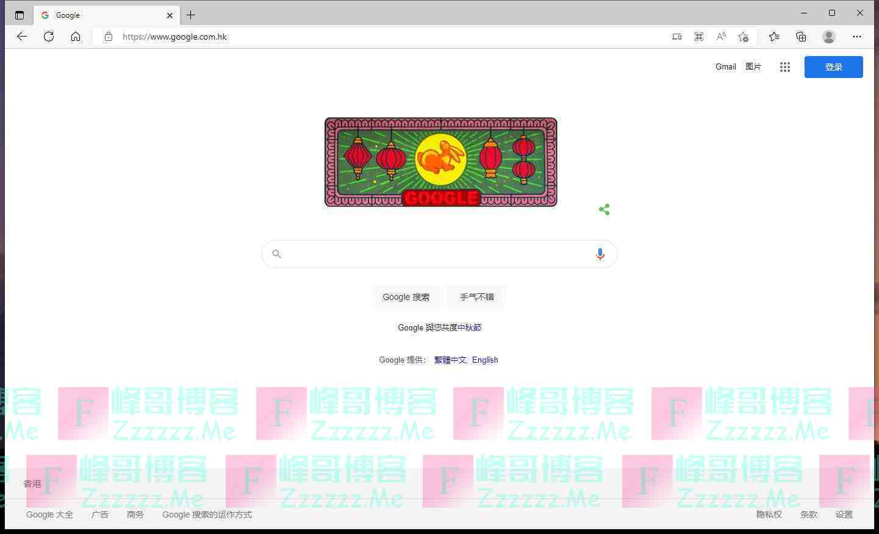Open the Google apps grid
Screen dimensions: 879x534
785,67
